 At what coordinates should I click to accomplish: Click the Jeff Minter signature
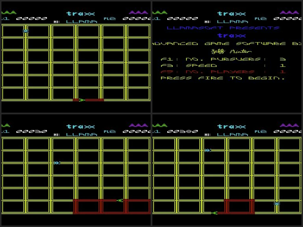click(x=227, y=51)
